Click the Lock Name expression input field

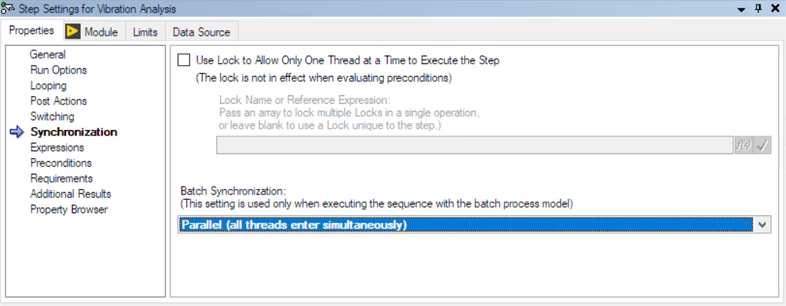click(x=475, y=145)
